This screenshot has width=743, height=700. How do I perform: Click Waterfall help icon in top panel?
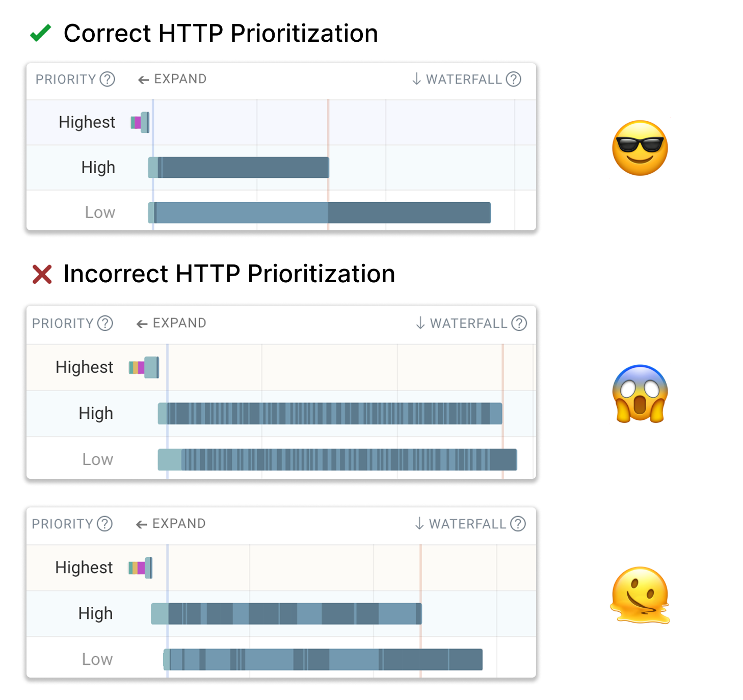[x=514, y=79]
